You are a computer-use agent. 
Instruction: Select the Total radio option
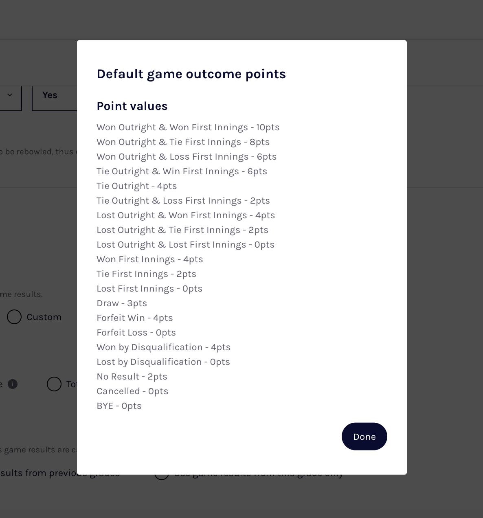click(x=54, y=384)
